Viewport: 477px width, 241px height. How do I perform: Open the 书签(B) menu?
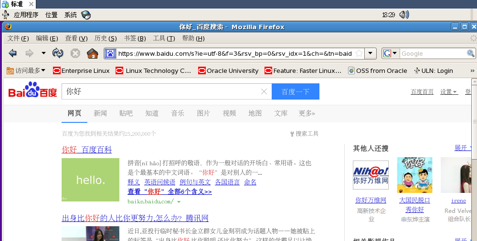pos(135,38)
